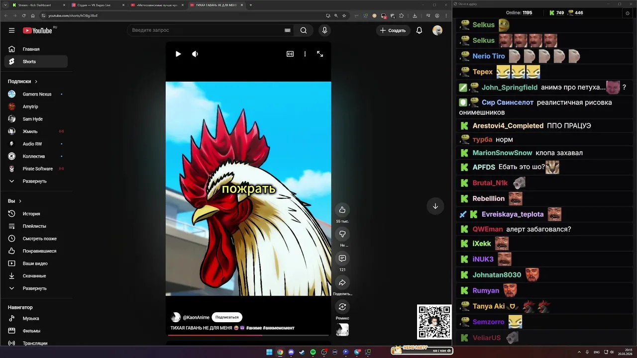The image size is (637, 358).
Task: Open Spotify from the taskbar
Action: [313, 352]
